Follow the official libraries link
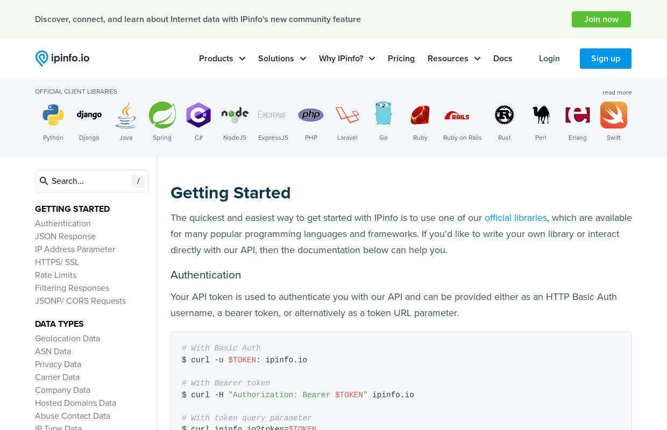 tap(516, 218)
